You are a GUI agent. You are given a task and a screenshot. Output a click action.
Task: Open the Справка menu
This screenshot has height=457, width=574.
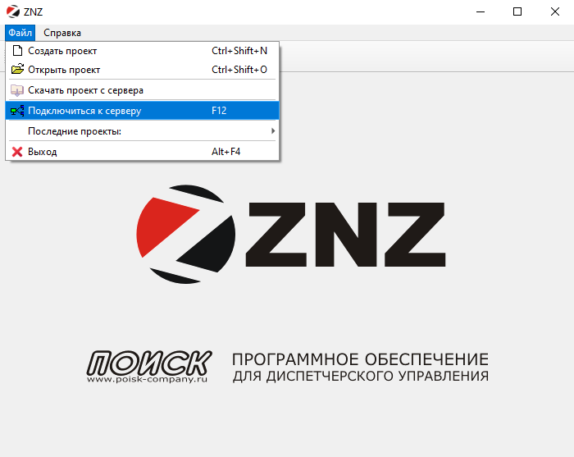coord(62,33)
